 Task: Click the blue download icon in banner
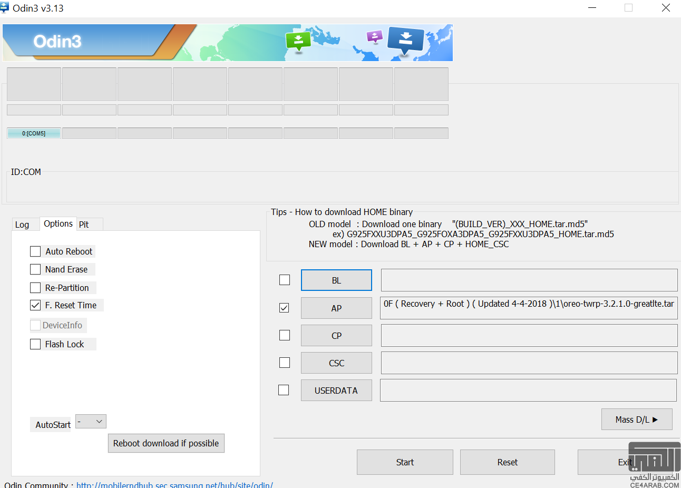point(406,41)
